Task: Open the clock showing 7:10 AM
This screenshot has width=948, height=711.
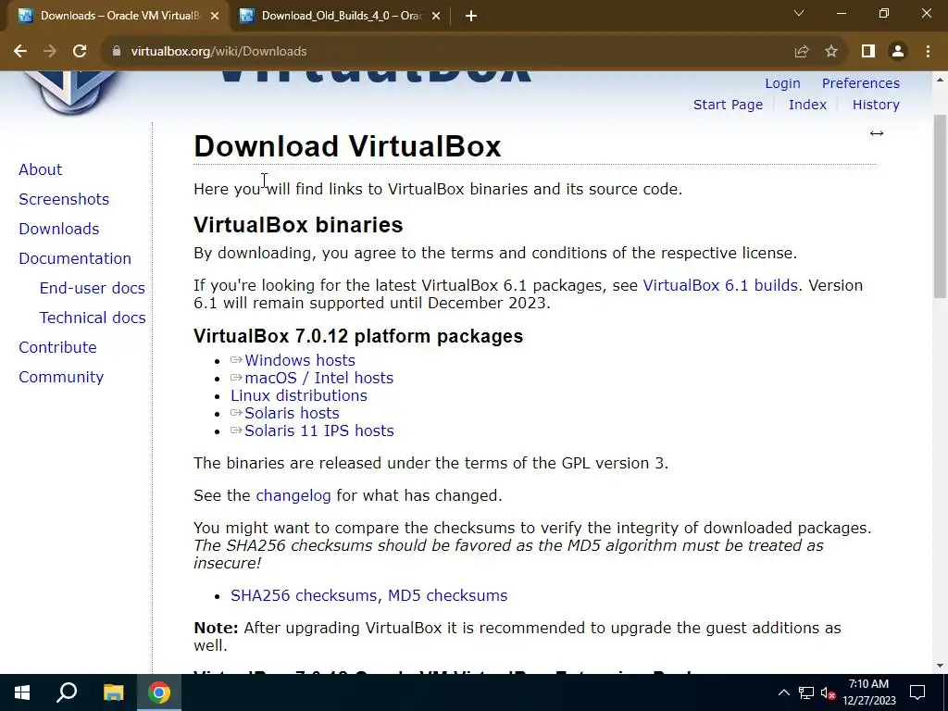Action: click(x=868, y=692)
